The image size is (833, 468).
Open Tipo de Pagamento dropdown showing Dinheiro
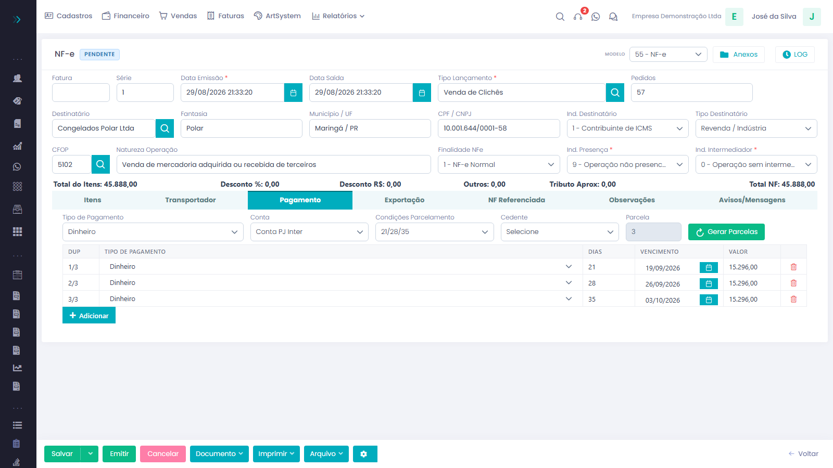pos(153,232)
